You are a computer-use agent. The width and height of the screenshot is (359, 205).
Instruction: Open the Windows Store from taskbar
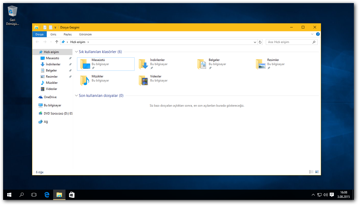click(x=72, y=195)
